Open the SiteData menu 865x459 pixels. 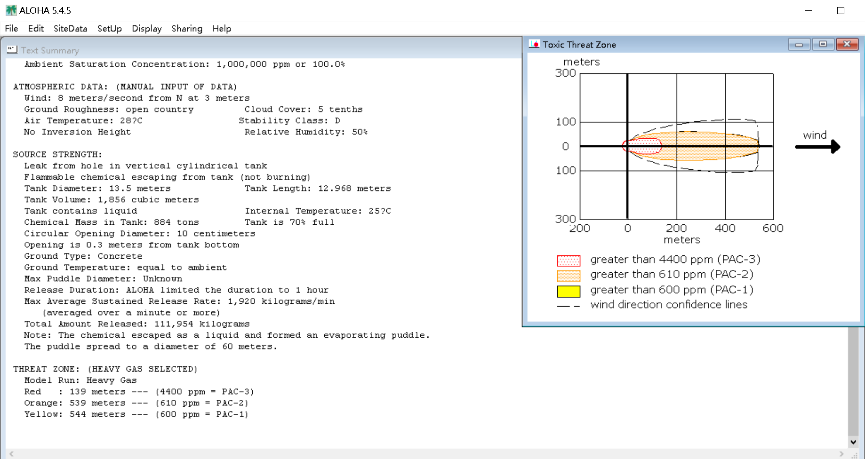(x=70, y=29)
